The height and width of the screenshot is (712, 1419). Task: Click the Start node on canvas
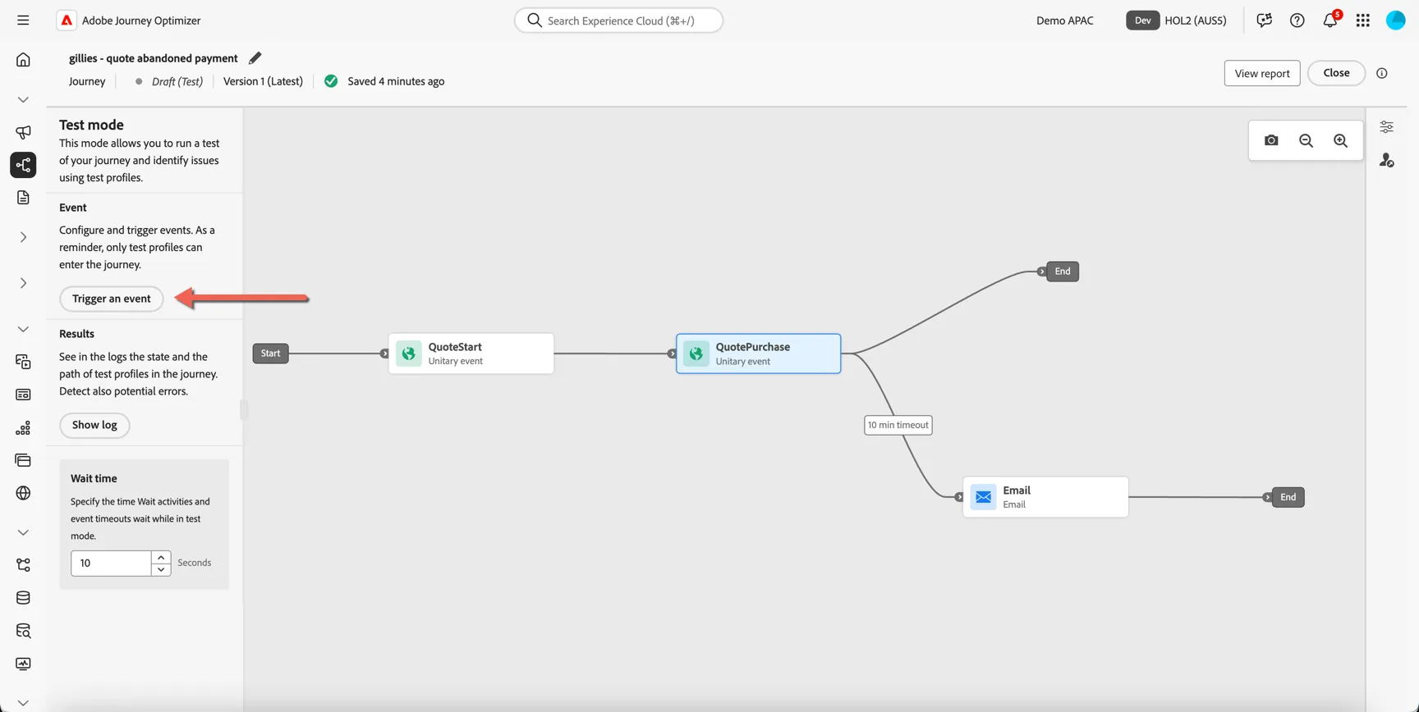[x=270, y=354]
